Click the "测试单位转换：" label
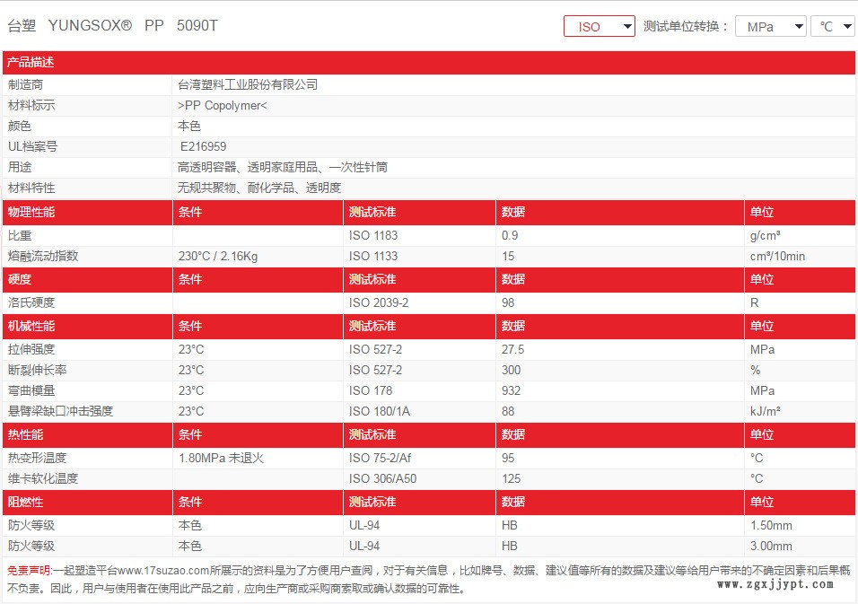858x604 pixels. (686, 26)
